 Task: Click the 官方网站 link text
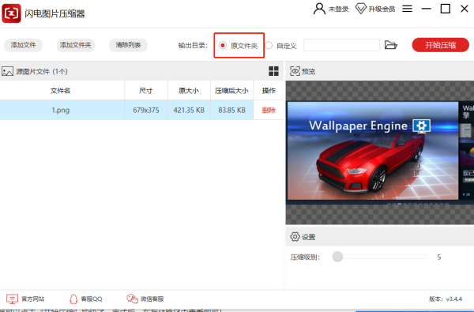(33, 299)
